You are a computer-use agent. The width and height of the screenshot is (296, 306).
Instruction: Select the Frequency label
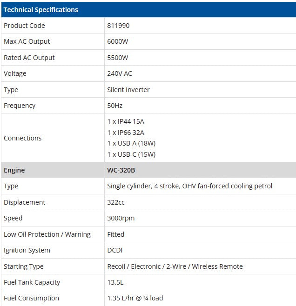click(x=20, y=106)
